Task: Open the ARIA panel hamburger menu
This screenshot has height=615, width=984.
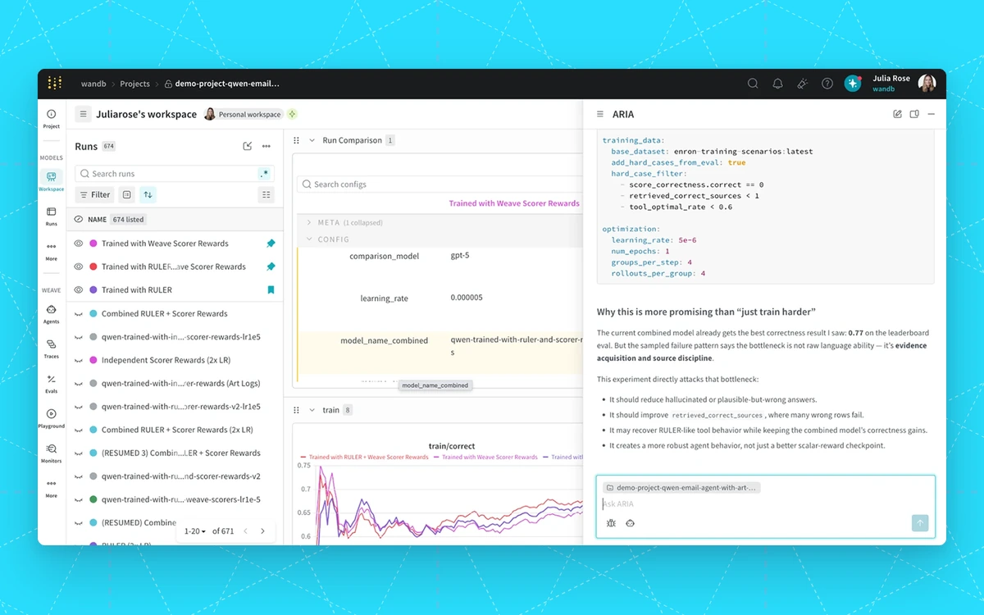Action: 600,115
